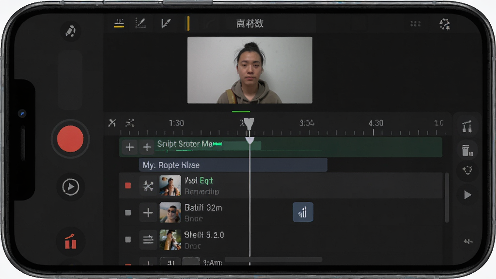
Task: Click the 1:30 mark on timeline ruler
Action: (176, 123)
